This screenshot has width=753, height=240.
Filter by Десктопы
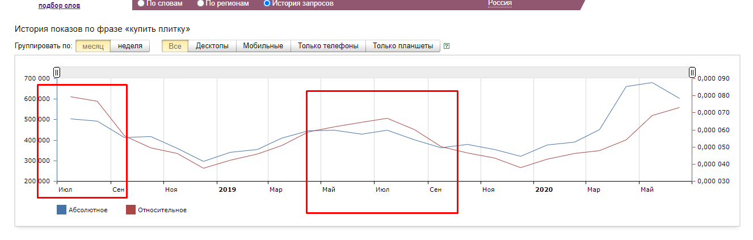click(x=212, y=46)
